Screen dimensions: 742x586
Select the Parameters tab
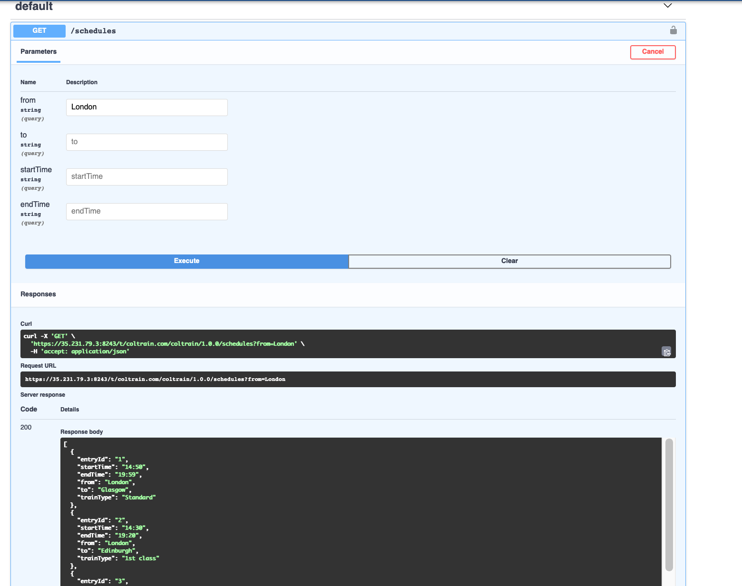click(x=39, y=52)
